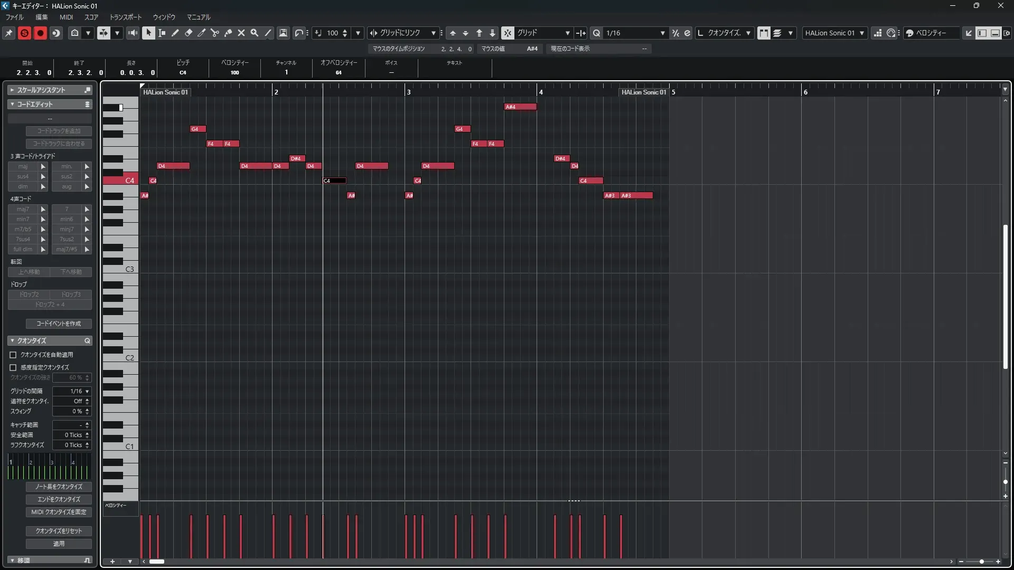Open the MIDI menu
This screenshot has width=1014, height=570.
[x=66, y=17]
